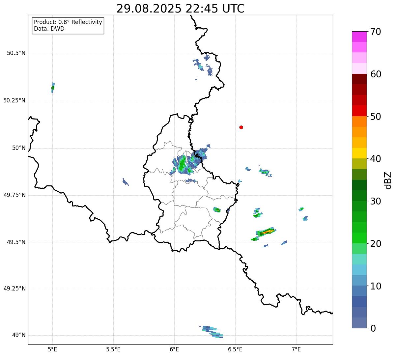Pick the orange colorbar swatch just below 50
The image size is (396, 356).
[x=359, y=122]
